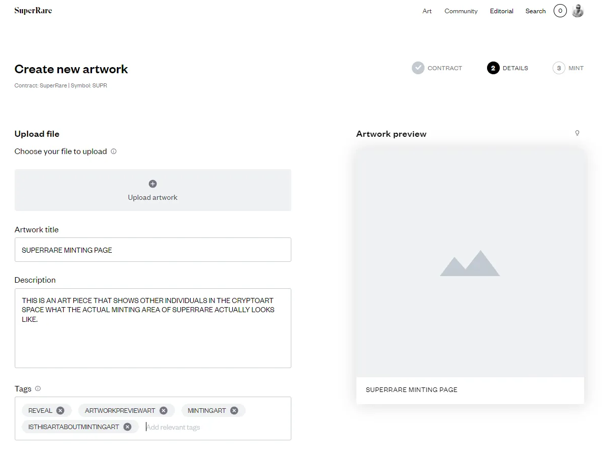
Task: Click the info icon next to Tags
Action: click(x=38, y=388)
